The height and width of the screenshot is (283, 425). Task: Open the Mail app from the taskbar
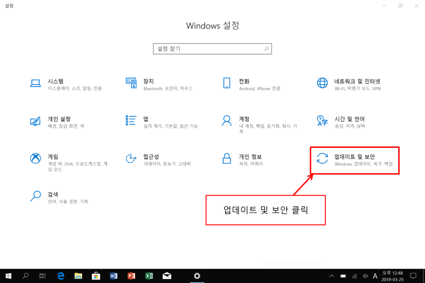point(167,276)
